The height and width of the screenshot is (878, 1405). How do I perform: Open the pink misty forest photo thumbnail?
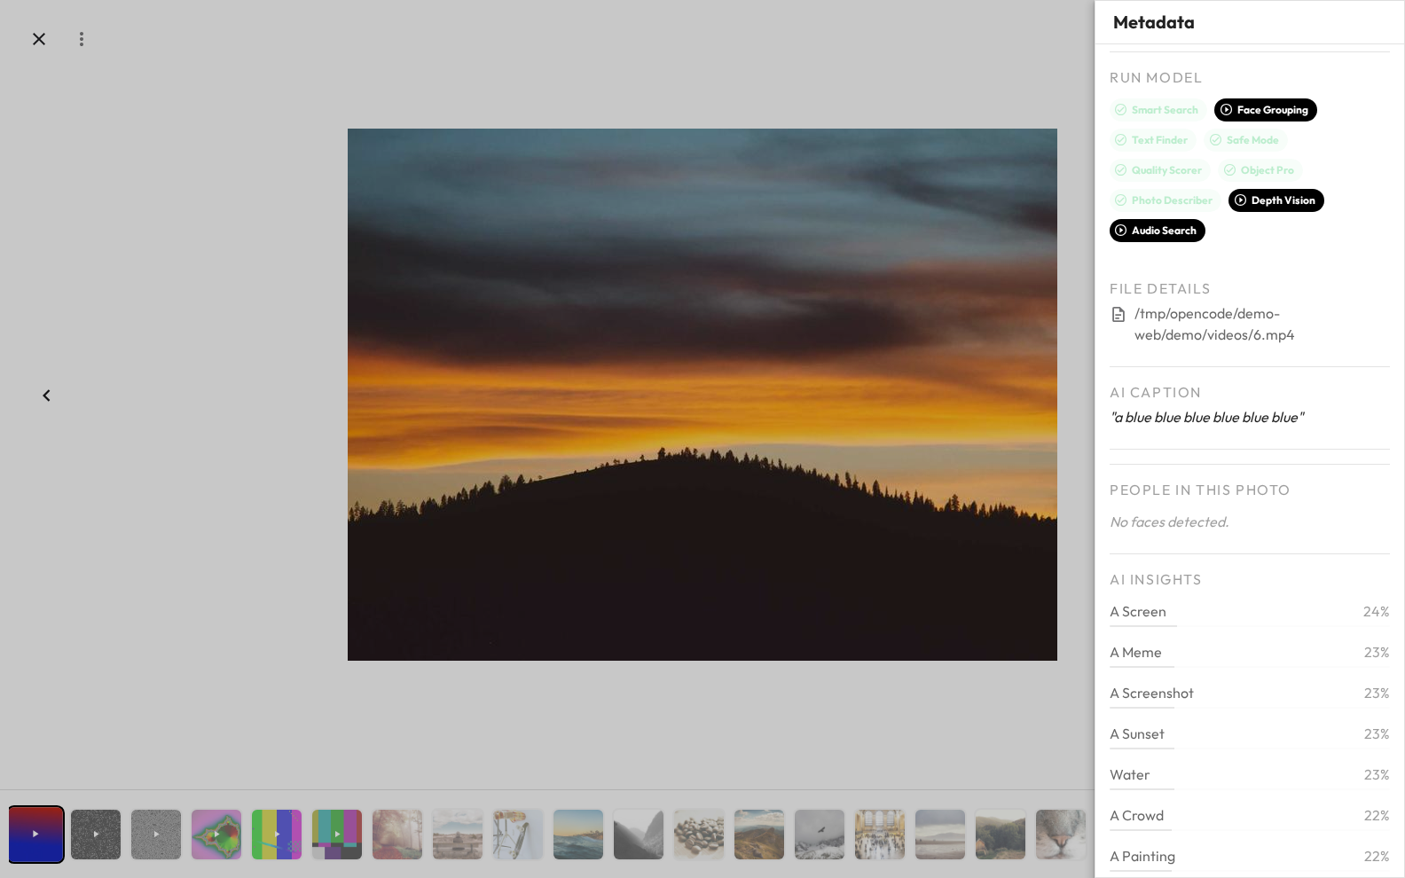pyautogui.click(x=397, y=835)
